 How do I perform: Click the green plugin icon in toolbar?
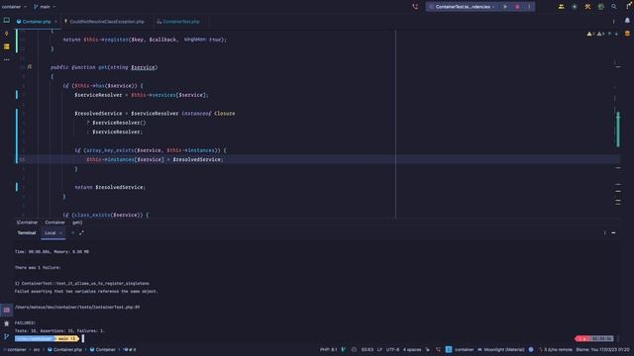point(601,7)
